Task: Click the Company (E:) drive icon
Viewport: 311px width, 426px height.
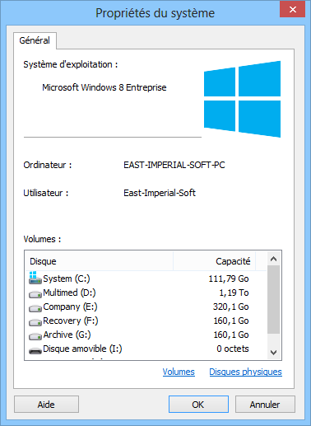Action: tap(35, 308)
